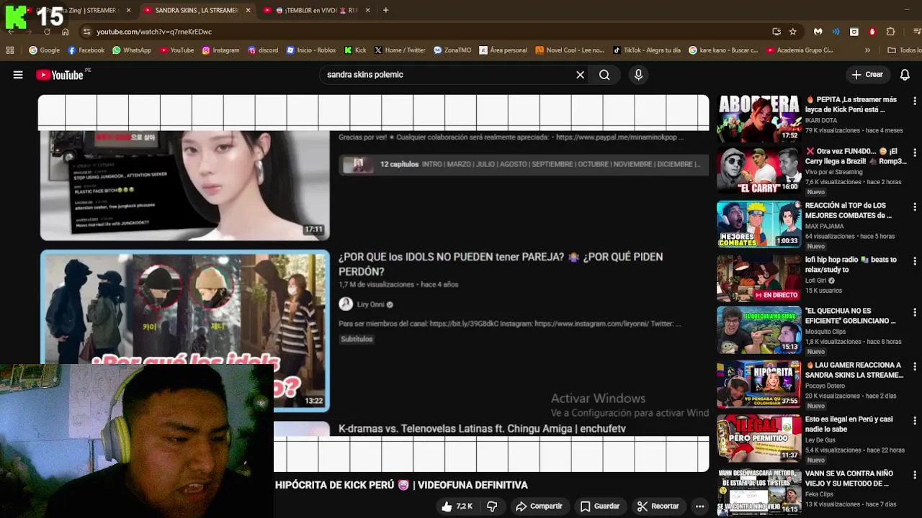Open options for 'Otra vez FUN4D0' video
Viewport: 922px width, 518px height.
(915, 153)
